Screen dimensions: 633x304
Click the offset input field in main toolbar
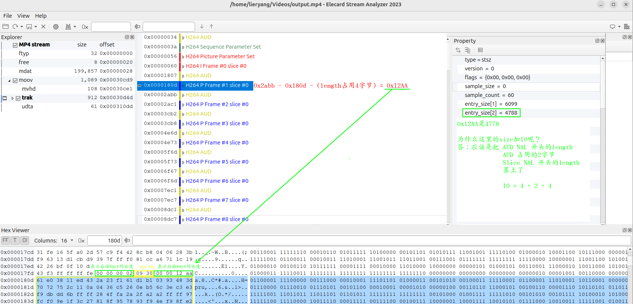[111, 27]
